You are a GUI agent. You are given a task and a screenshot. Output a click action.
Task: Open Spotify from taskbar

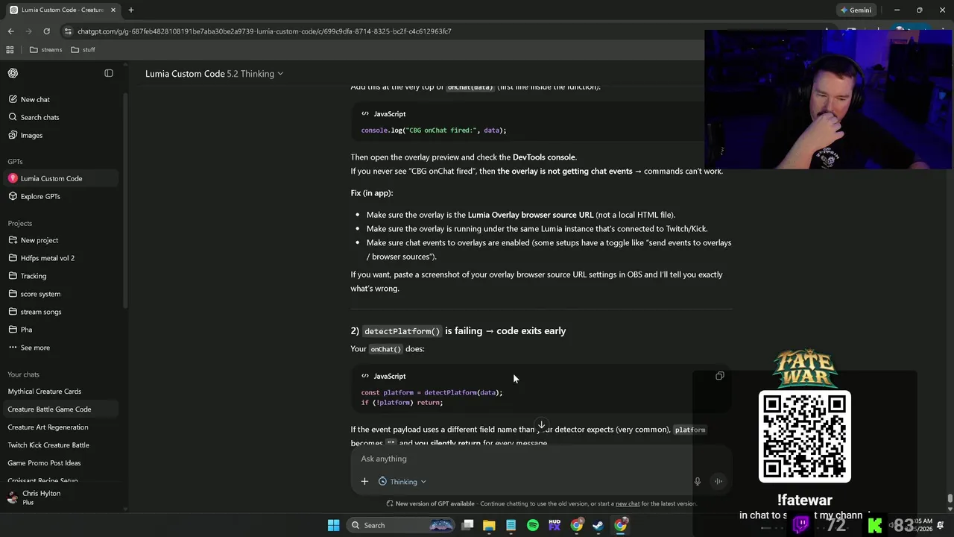[533, 525]
